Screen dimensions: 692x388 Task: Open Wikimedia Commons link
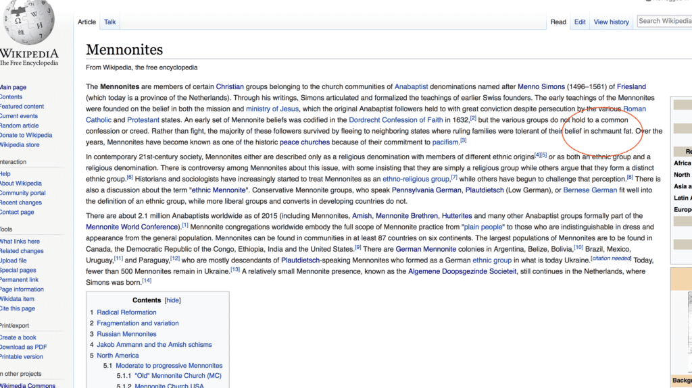coord(27,385)
